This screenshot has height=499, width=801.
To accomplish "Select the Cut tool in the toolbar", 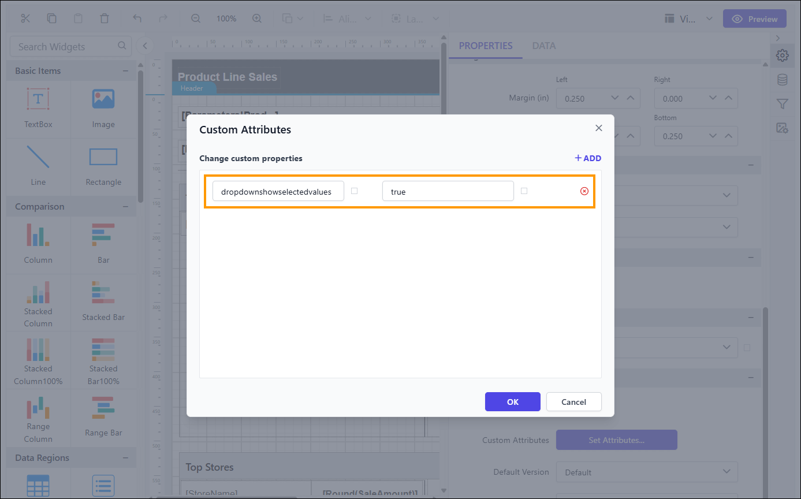I will (x=25, y=18).
